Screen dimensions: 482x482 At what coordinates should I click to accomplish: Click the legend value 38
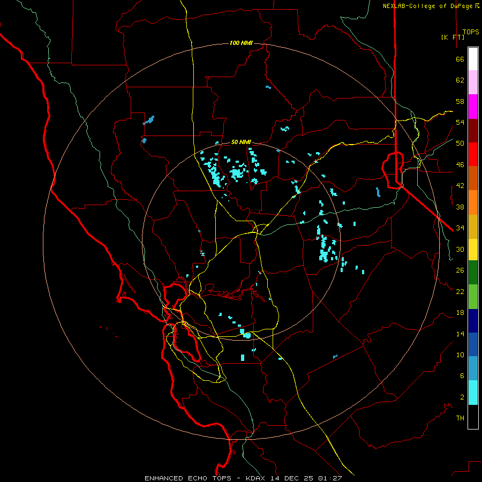click(460, 207)
